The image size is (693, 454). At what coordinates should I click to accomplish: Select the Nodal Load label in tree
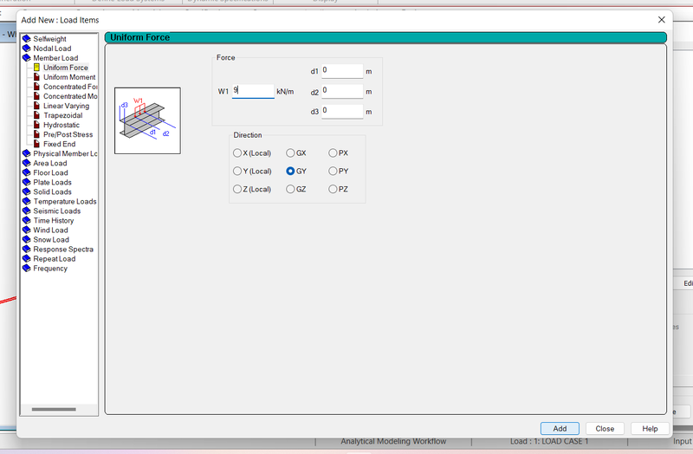point(52,49)
